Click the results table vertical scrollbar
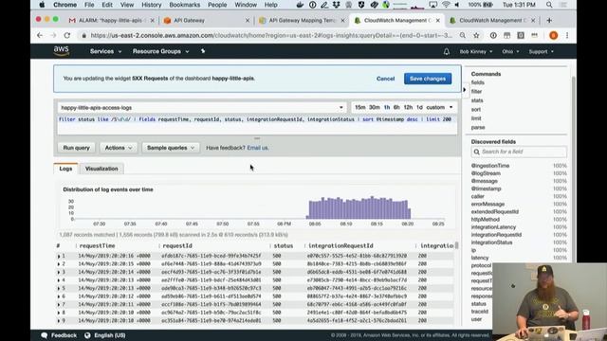Screen dimensions: 607x341 click(x=456, y=245)
